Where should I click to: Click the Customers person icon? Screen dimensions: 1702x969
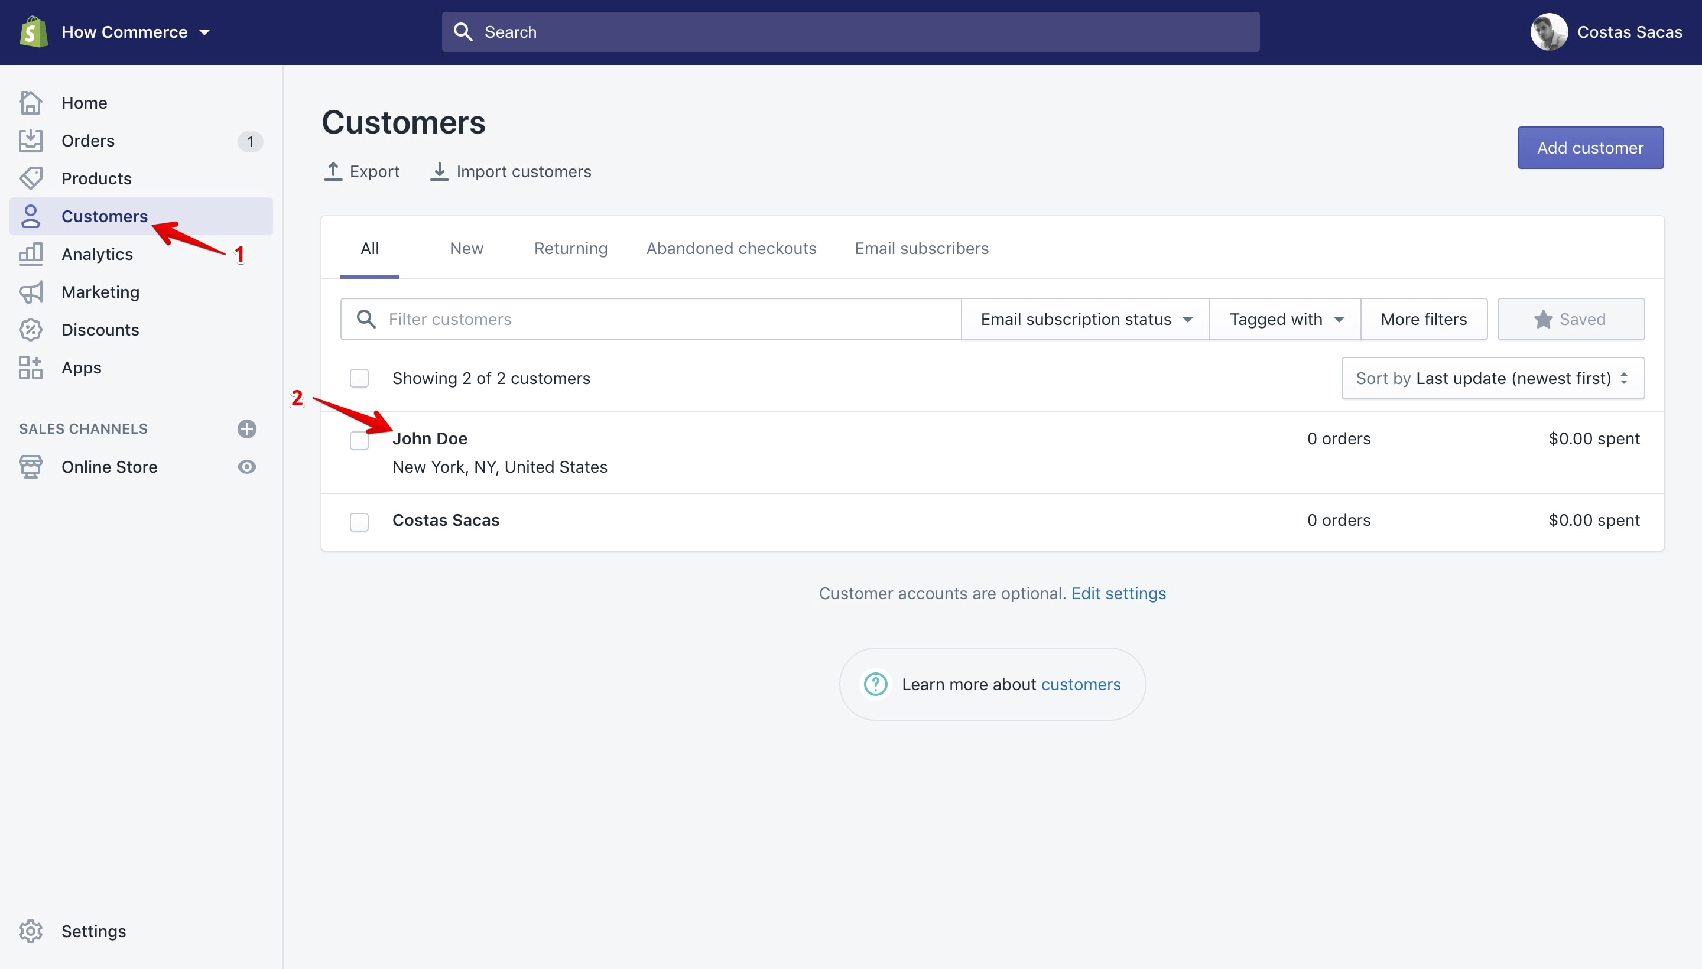pyautogui.click(x=31, y=216)
